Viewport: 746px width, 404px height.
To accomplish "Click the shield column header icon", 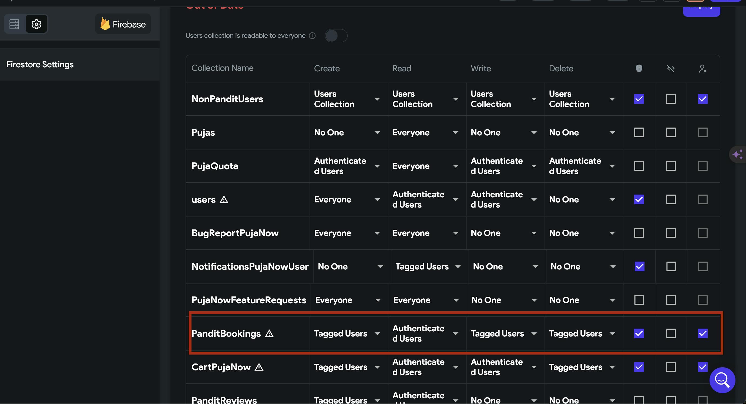I will tap(639, 68).
